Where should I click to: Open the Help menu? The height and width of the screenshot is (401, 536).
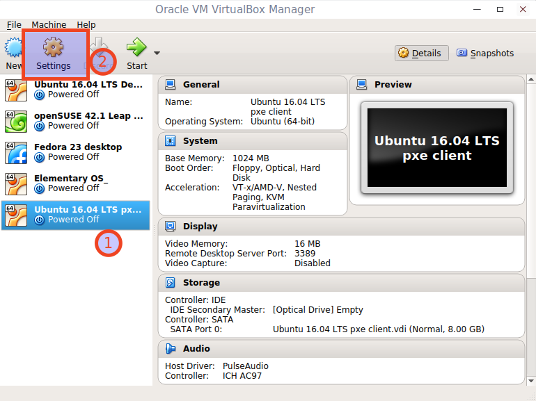click(86, 25)
